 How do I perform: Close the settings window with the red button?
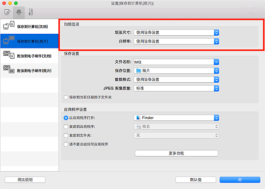(x=4, y=3)
